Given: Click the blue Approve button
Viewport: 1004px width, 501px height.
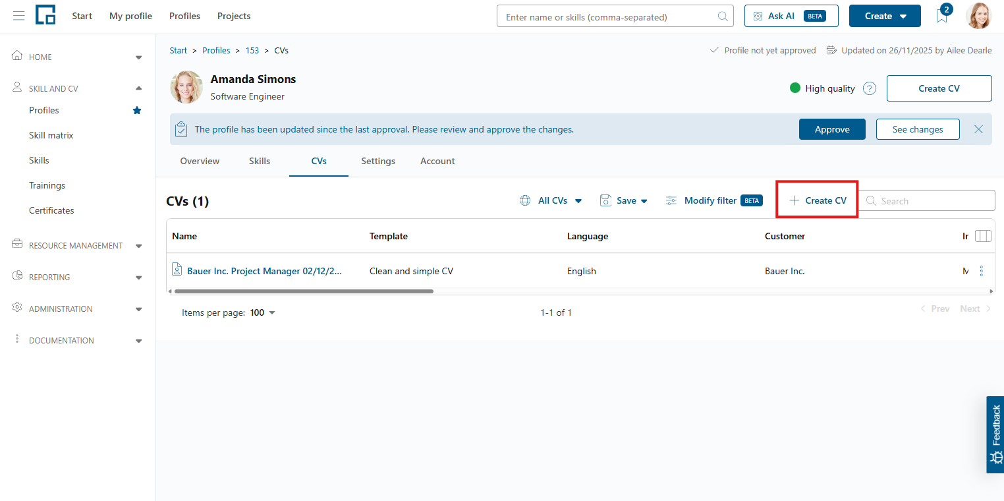Looking at the screenshot, I should [x=832, y=129].
